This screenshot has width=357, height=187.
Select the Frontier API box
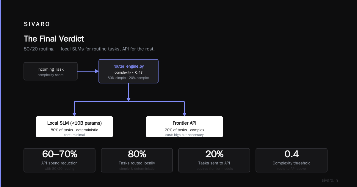pos(184,127)
